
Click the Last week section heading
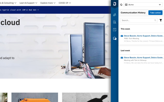tap(125, 50)
